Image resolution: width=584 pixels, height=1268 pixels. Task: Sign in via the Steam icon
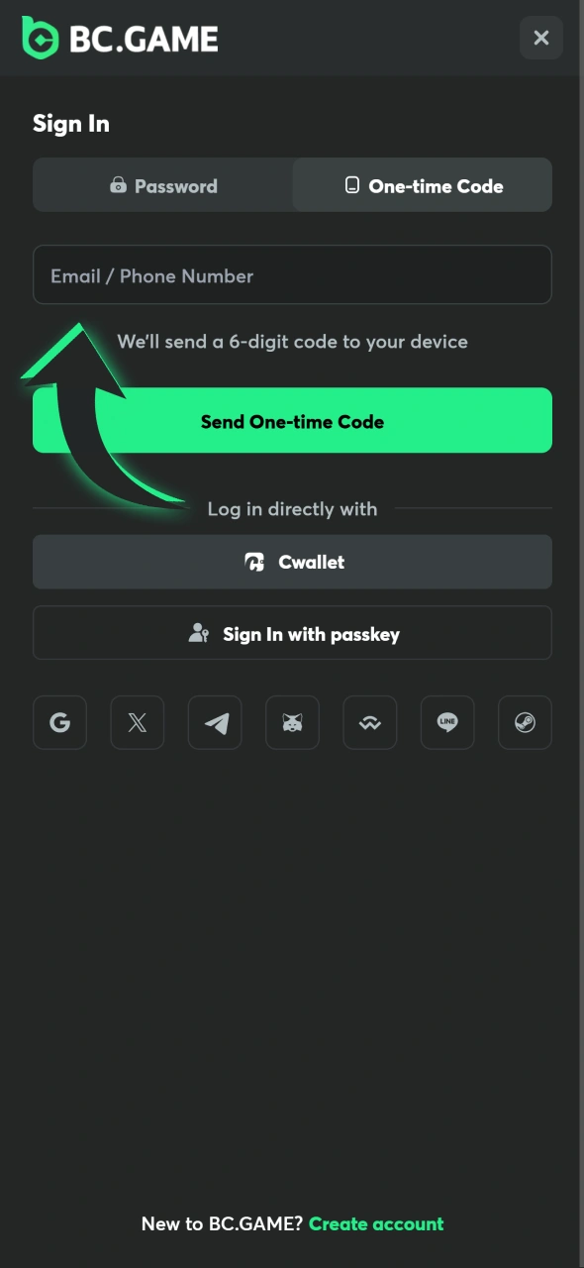525,722
